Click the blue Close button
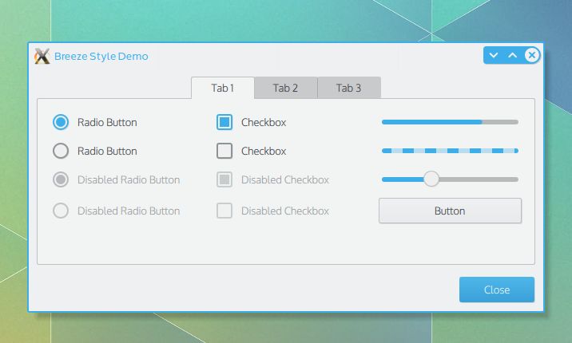Screen dimensions: 572x343 click(497, 290)
